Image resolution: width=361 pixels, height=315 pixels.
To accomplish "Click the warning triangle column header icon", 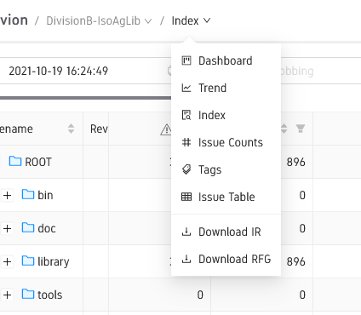I will (x=166, y=129).
